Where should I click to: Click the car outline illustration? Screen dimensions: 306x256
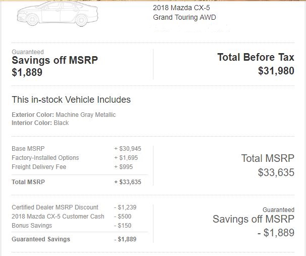tap(58, 14)
